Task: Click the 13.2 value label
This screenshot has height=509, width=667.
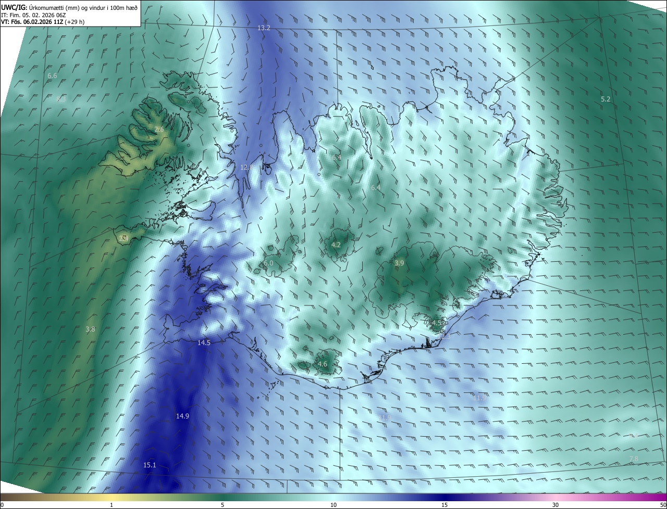Action: (x=264, y=28)
